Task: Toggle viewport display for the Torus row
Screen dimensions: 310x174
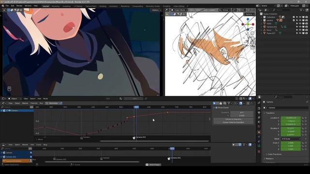Action: point(304,30)
